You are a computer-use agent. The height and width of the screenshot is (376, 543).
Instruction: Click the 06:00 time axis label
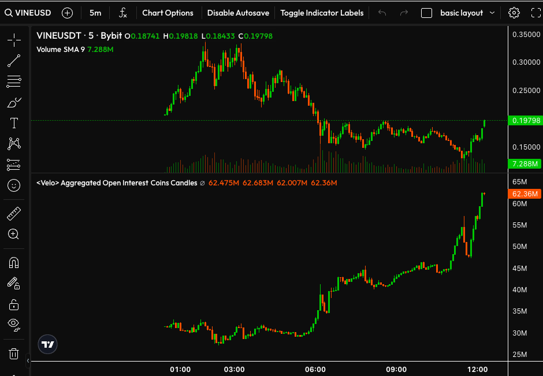(315, 370)
